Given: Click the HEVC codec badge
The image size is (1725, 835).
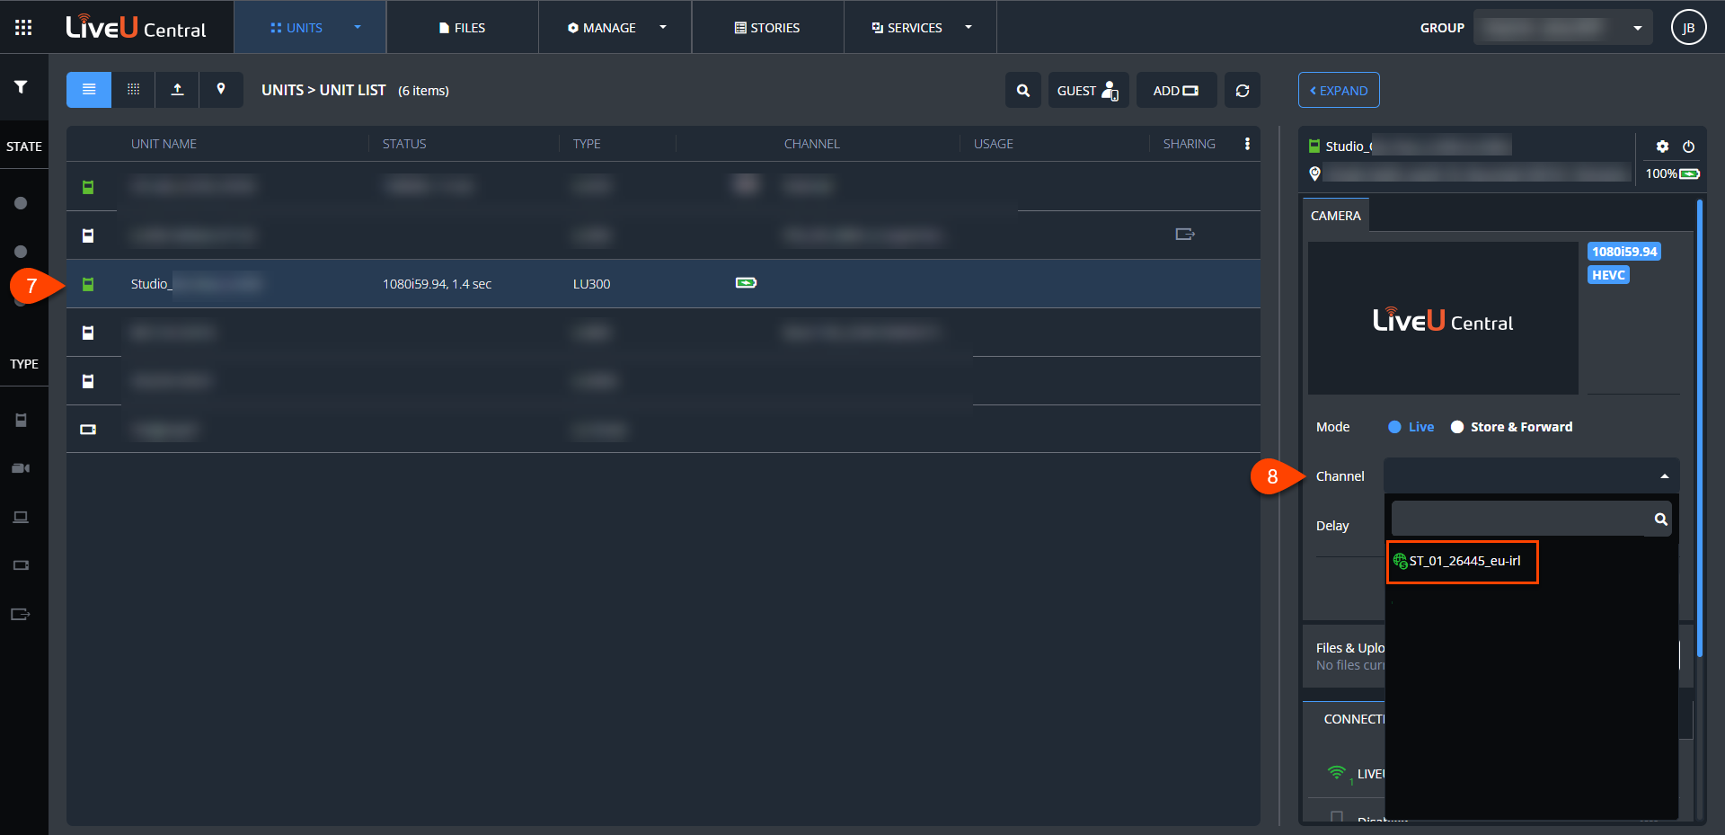Looking at the screenshot, I should point(1608,275).
